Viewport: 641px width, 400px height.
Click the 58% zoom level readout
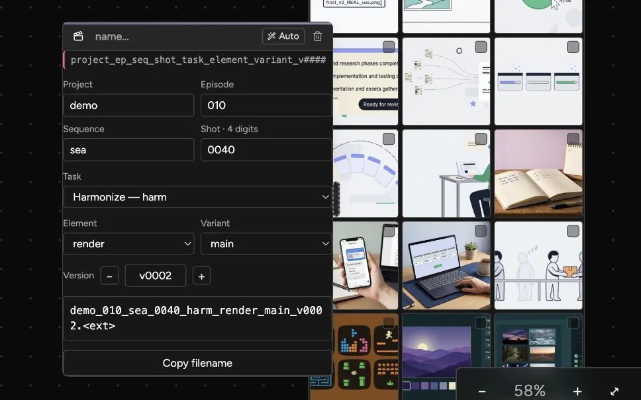(529, 391)
